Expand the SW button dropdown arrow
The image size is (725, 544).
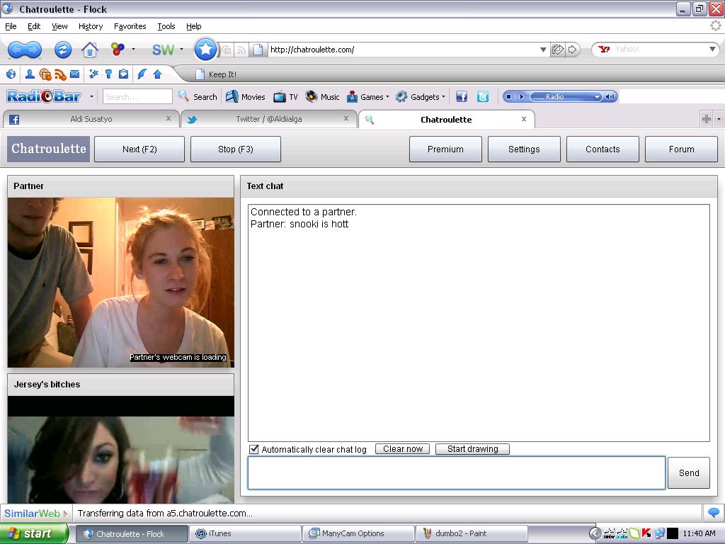pyautogui.click(x=181, y=49)
